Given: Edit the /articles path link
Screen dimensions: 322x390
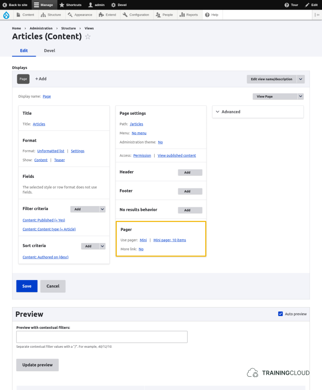Looking at the screenshot, I should coord(136,124).
